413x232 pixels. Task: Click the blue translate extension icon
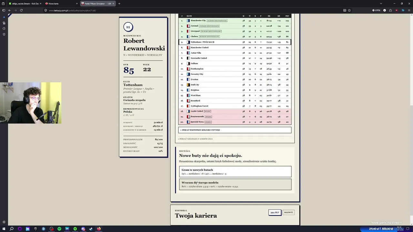click(x=403, y=10)
